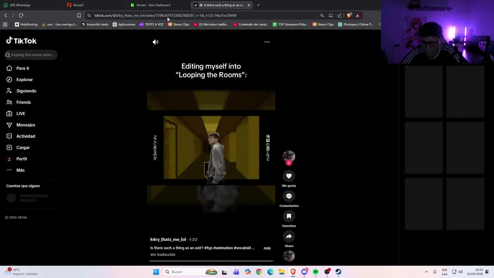Click the share page icon in address bar
Image resolution: width=494 pixels, height=278 pixels.
click(x=340, y=15)
